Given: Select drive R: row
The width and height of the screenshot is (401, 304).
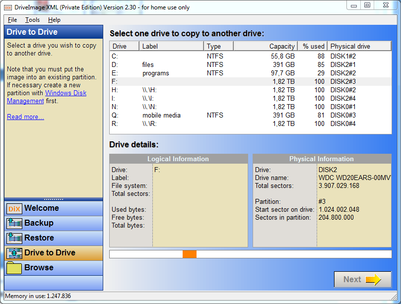Looking at the screenshot, I should pos(250,123).
